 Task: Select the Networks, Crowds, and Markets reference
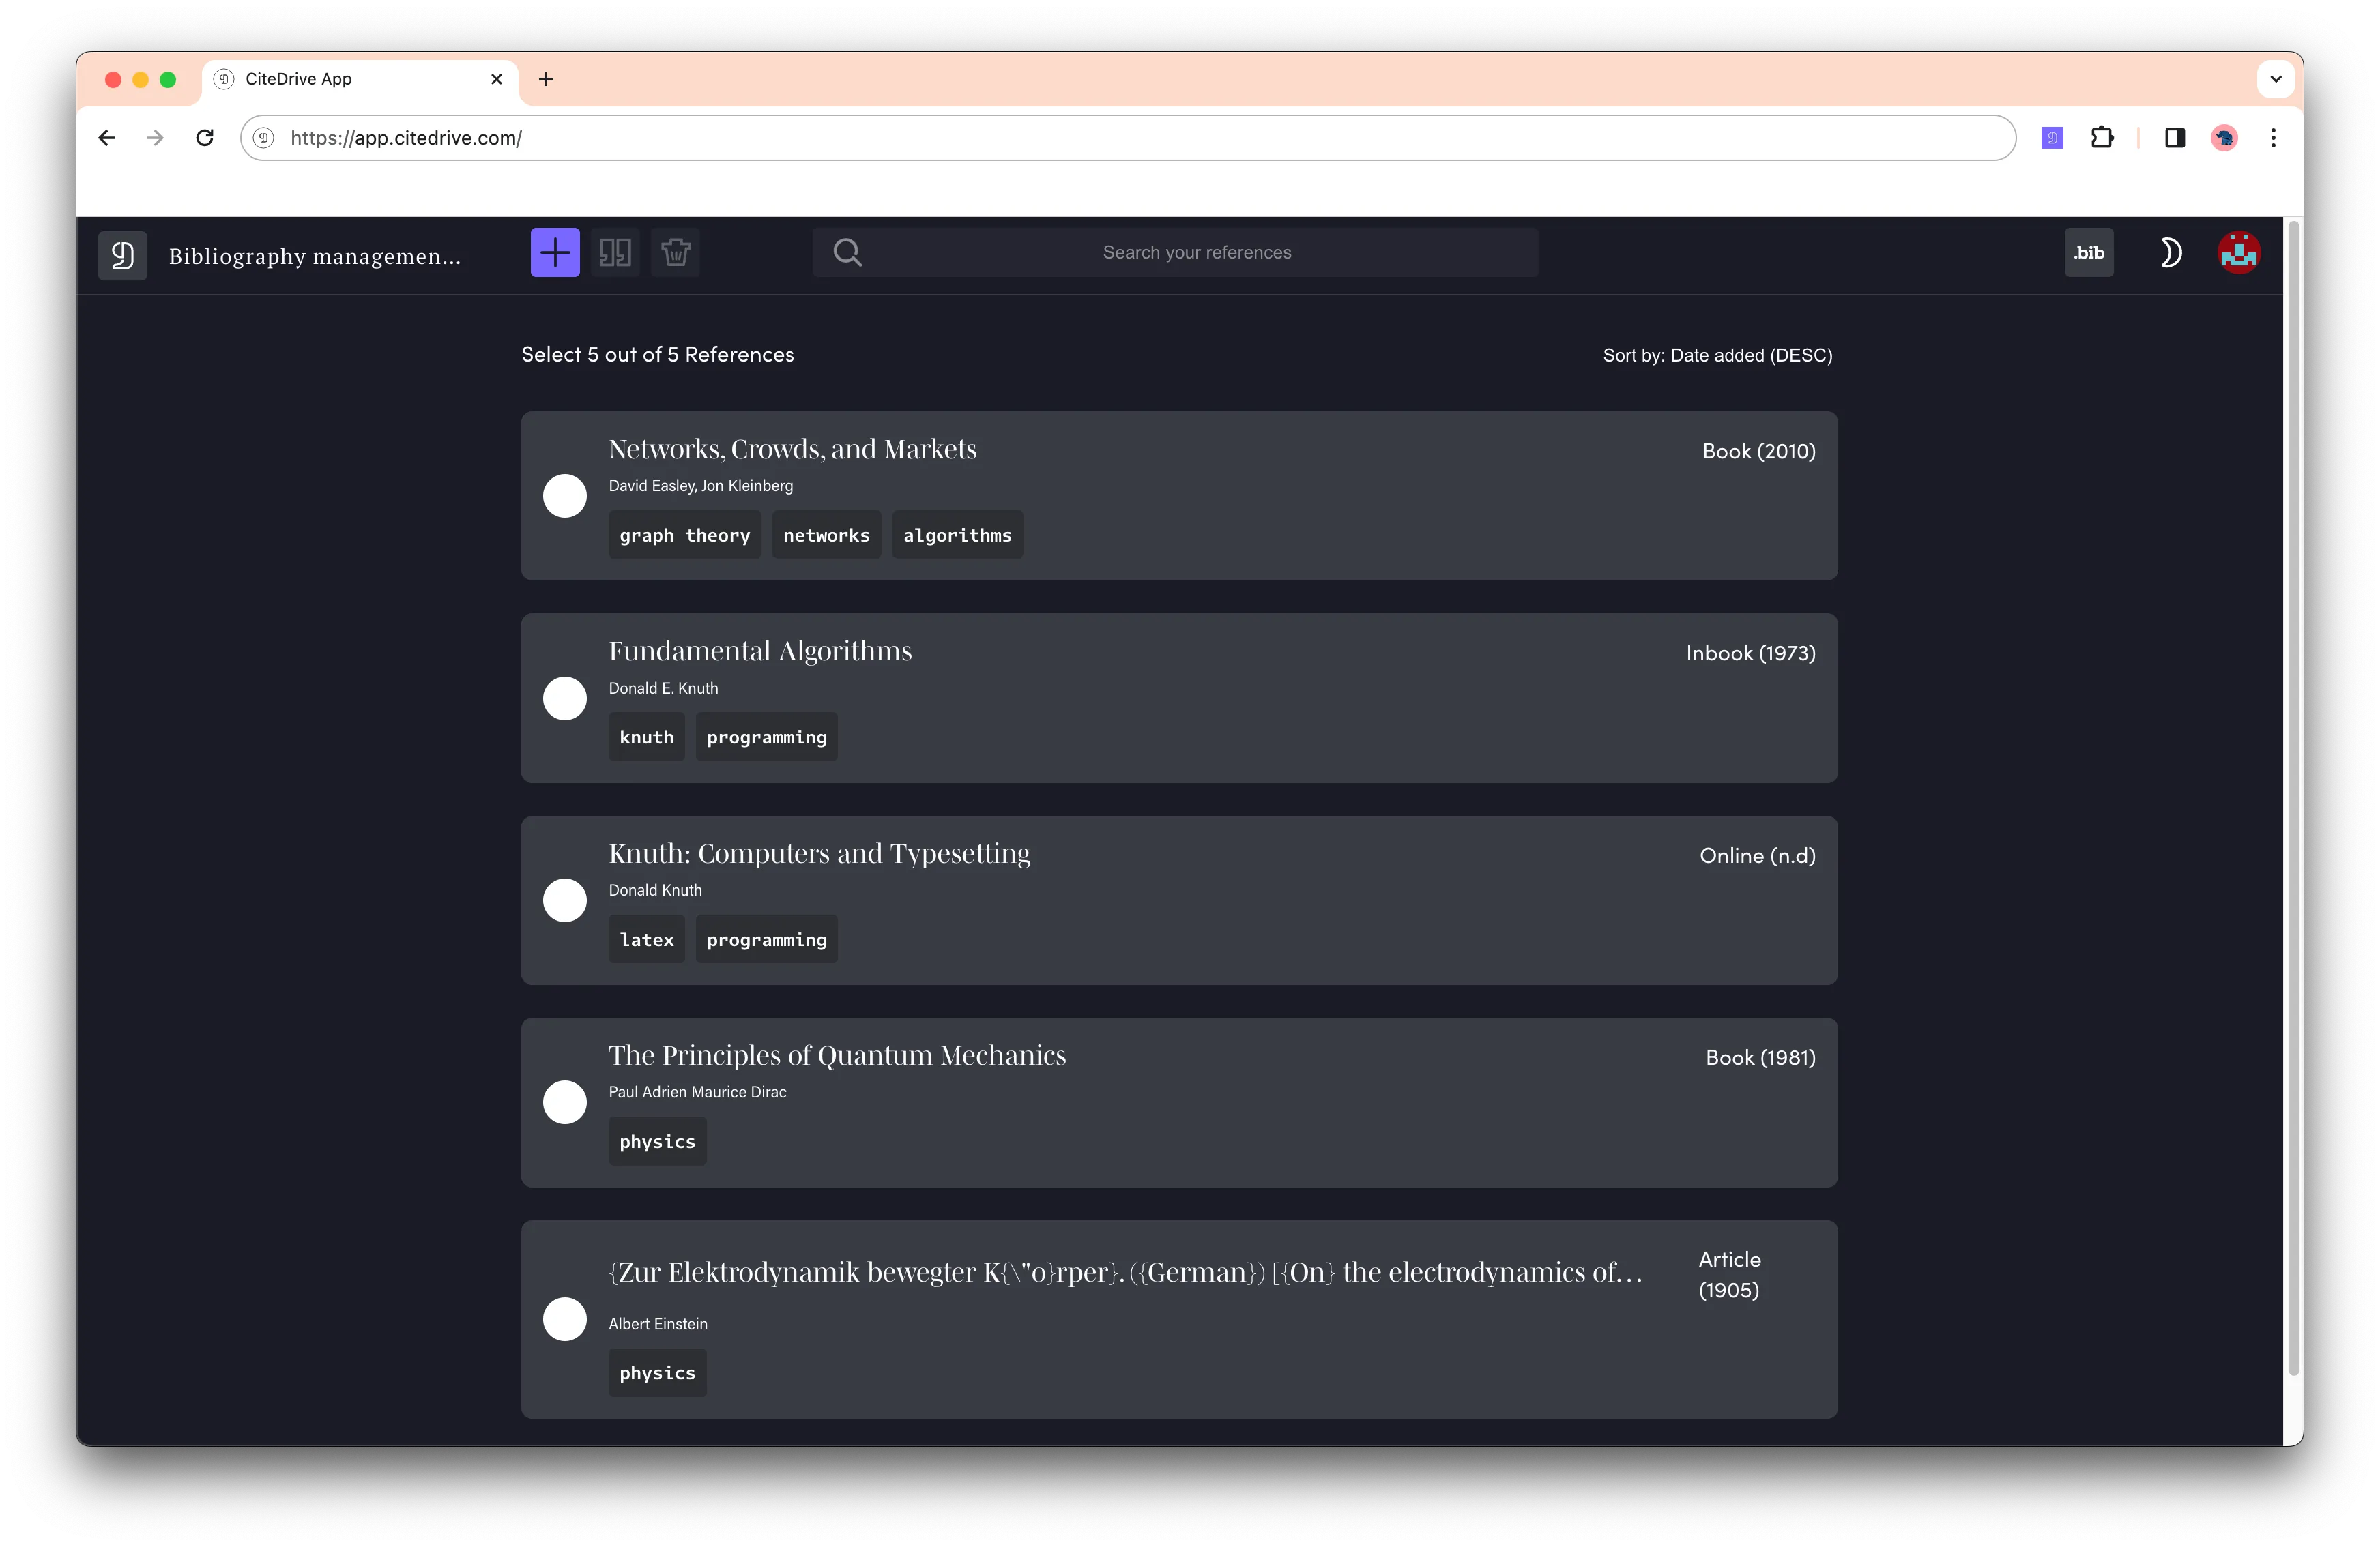click(x=565, y=496)
